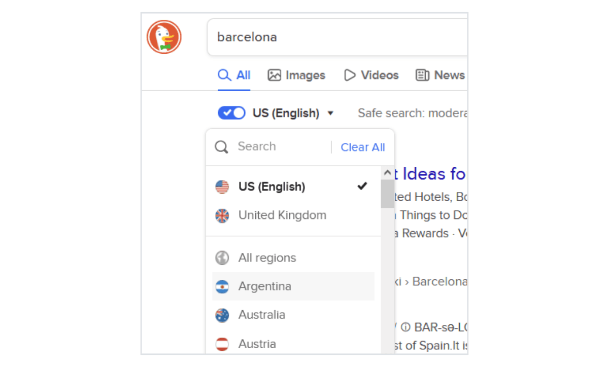Open the Videos tab
The image size is (609, 371).
(x=371, y=76)
